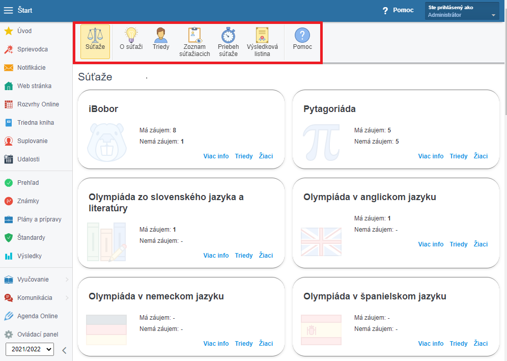Open Plány a prípravy briefcase icon
The width and height of the screenshot is (507, 361).
coord(9,219)
